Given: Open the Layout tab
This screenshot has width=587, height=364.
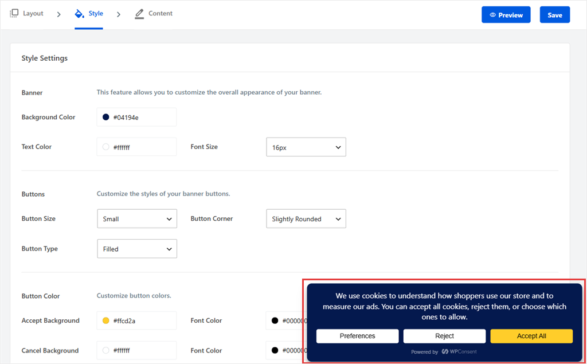Looking at the screenshot, I should coord(26,14).
